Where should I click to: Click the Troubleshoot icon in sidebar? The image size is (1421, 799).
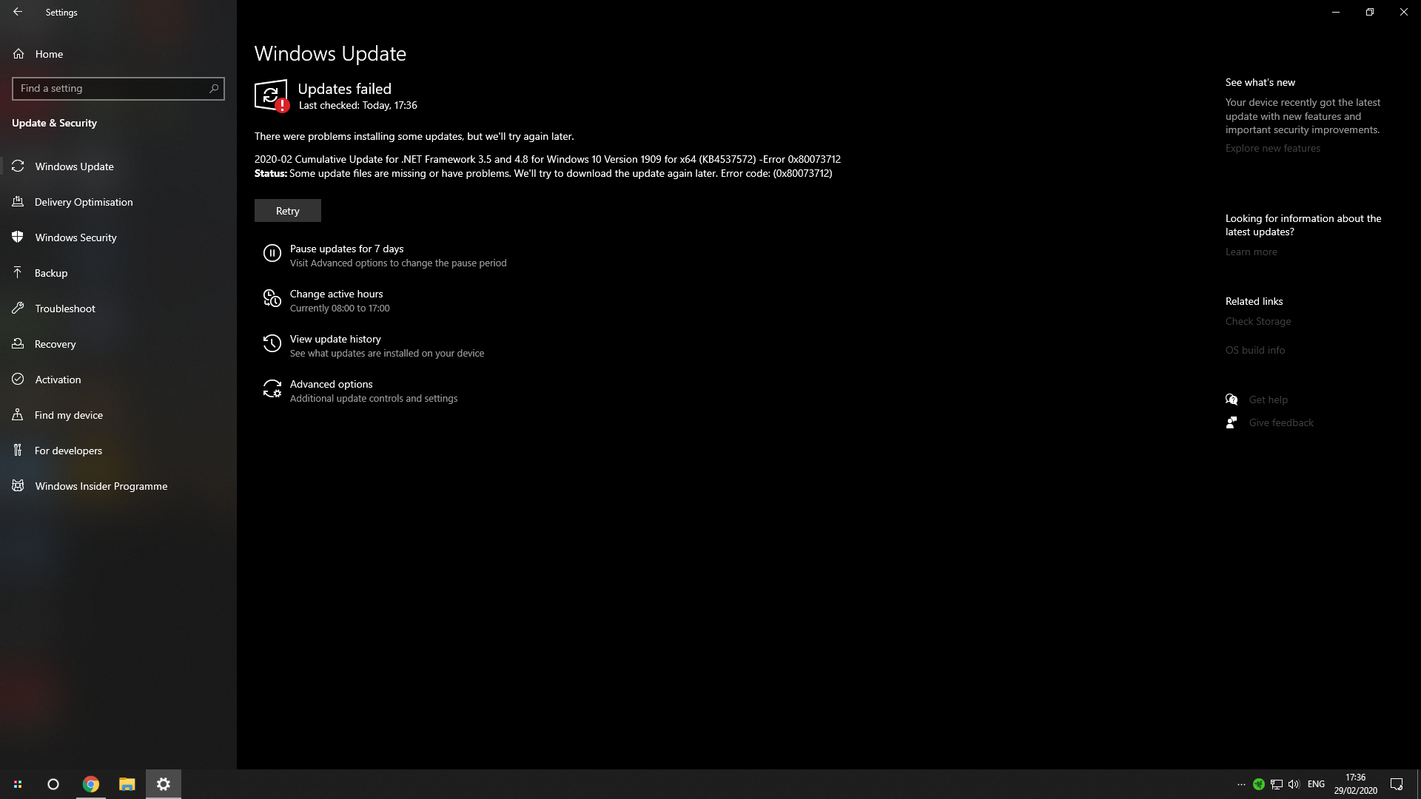(18, 307)
